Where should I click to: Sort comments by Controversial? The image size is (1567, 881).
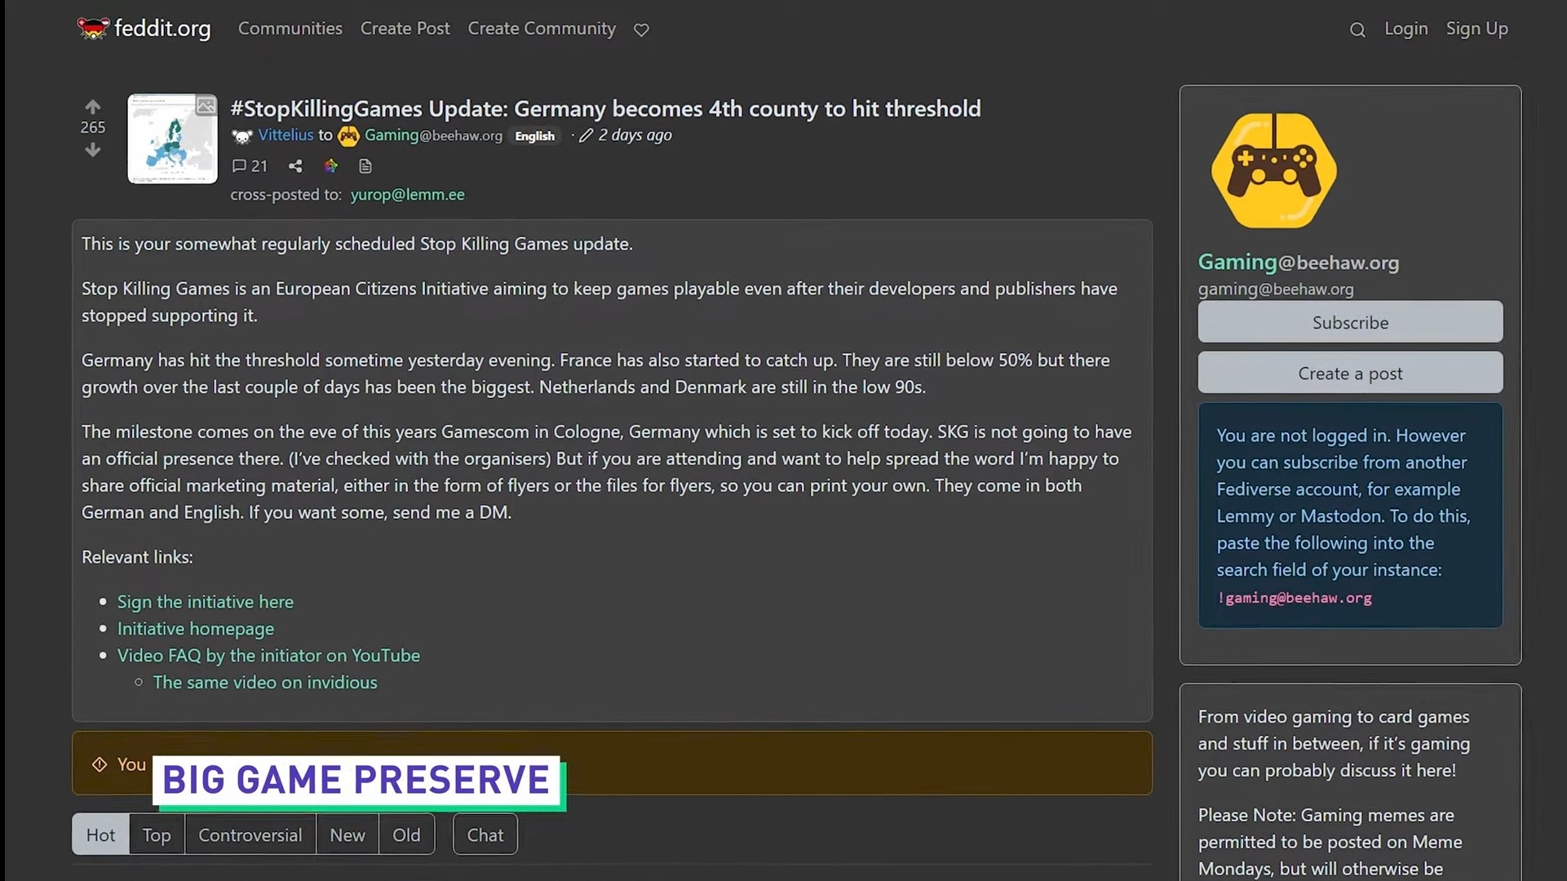pos(250,835)
